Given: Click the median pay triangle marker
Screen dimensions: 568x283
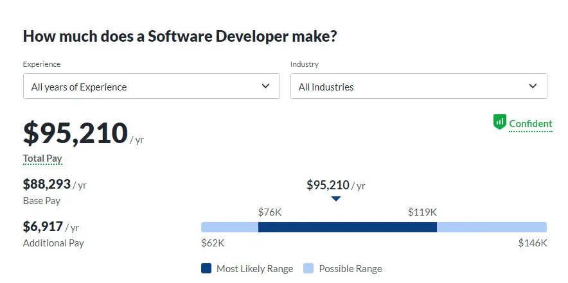Looking at the screenshot, I should 335,199.
